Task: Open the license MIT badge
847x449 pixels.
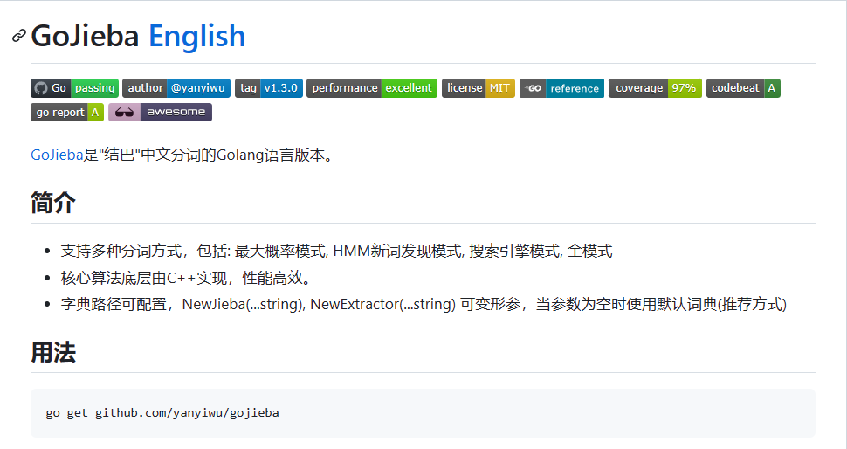Action: pyautogui.click(x=479, y=88)
